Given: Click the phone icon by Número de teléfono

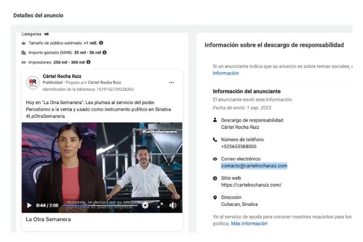Looking at the screenshot, I should 215,140.
